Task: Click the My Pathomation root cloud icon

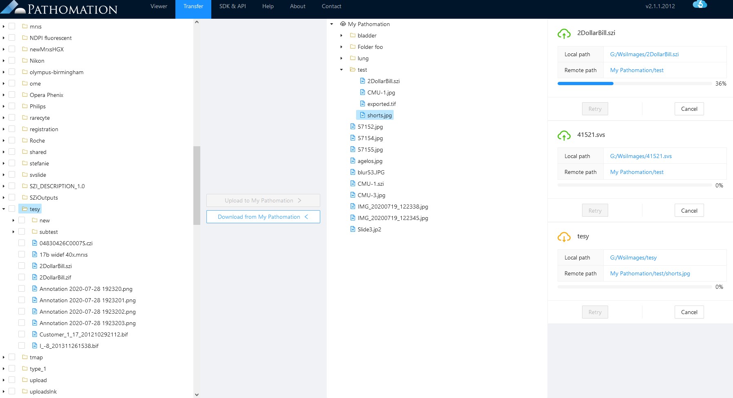Action: point(343,24)
